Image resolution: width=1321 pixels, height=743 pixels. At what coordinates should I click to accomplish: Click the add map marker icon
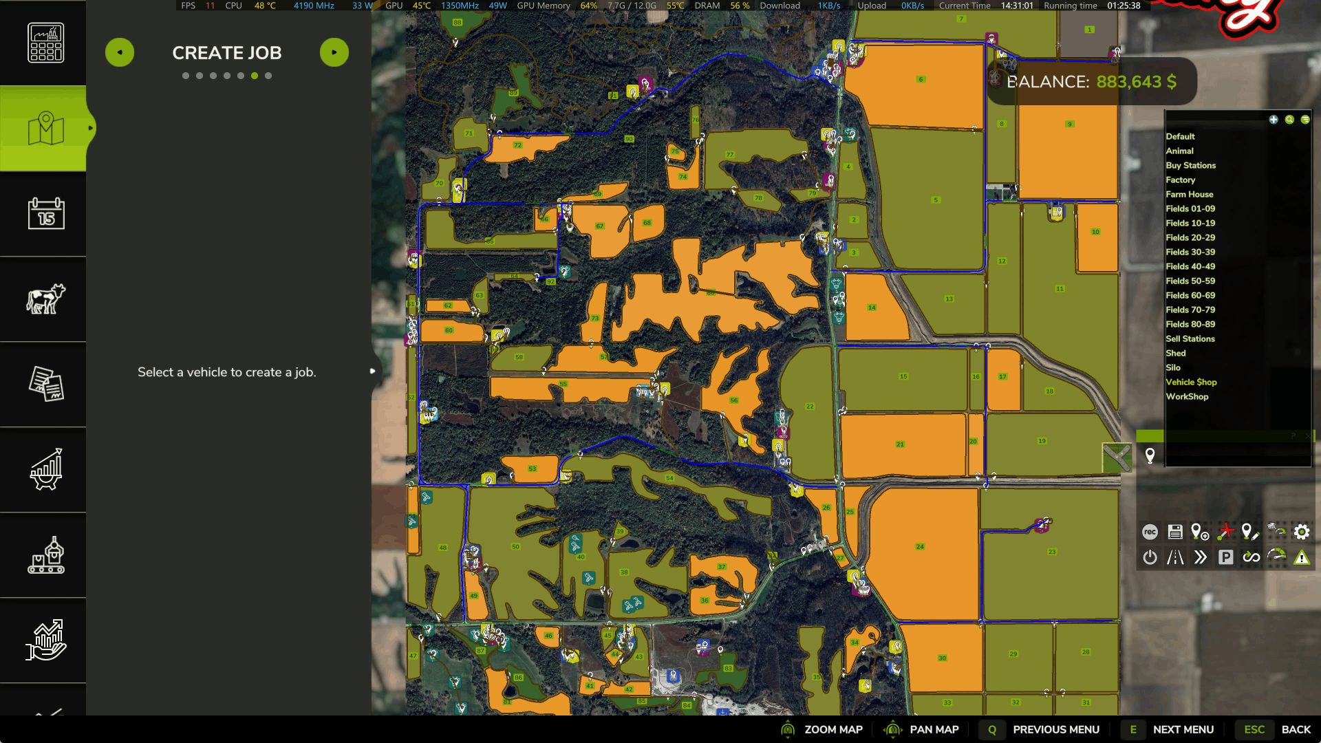point(1200,532)
